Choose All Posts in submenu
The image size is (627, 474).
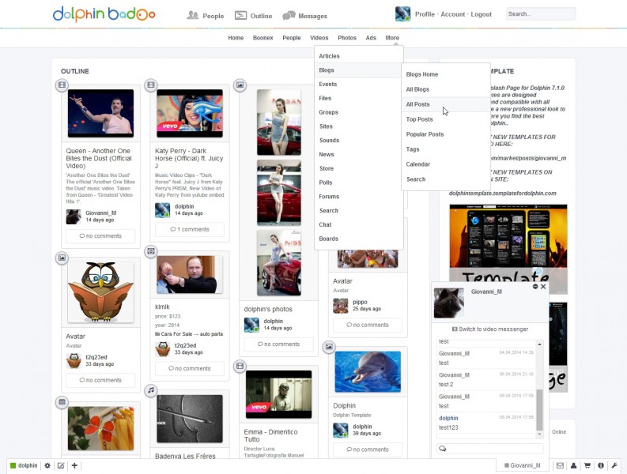pyautogui.click(x=445, y=104)
